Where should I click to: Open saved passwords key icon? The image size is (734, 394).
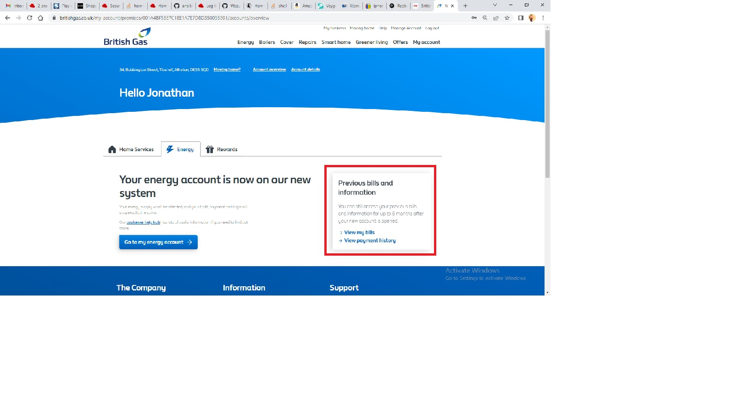pyautogui.click(x=474, y=18)
